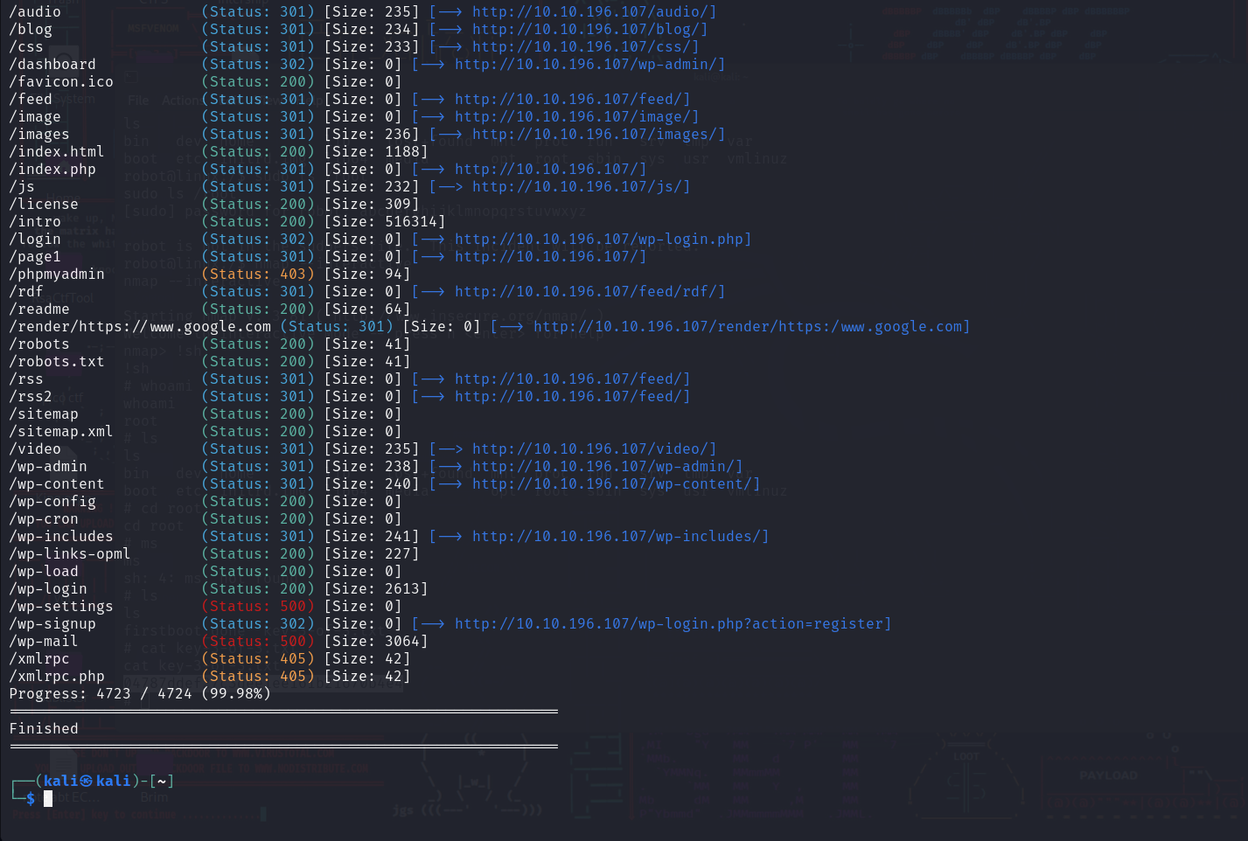
Task: Click the '/sitemap.xml' path entry
Action: [61, 431]
